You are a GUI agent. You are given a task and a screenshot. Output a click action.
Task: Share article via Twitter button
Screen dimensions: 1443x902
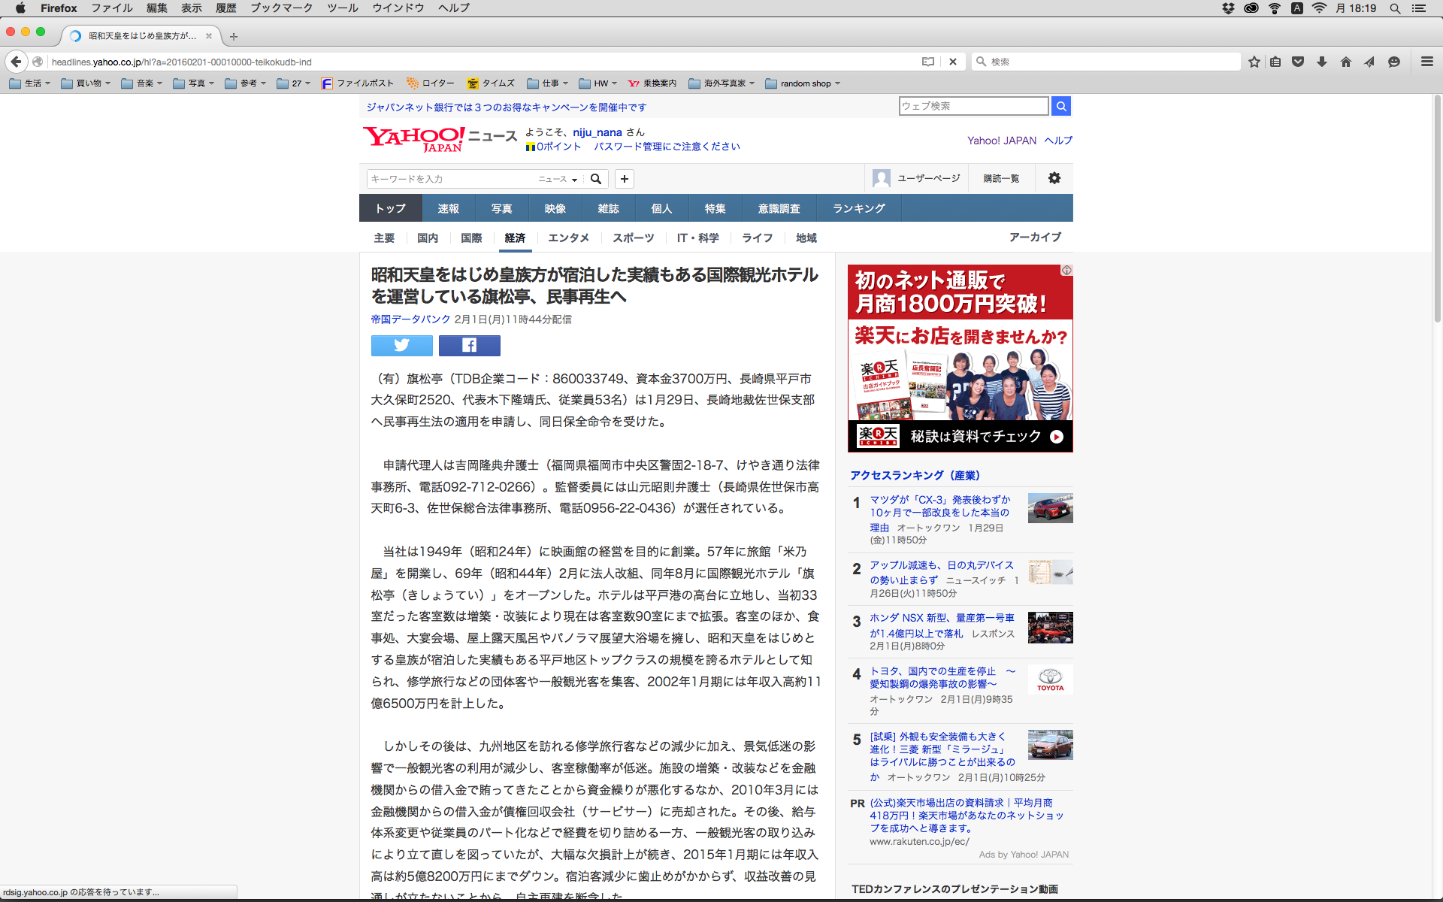tap(401, 345)
